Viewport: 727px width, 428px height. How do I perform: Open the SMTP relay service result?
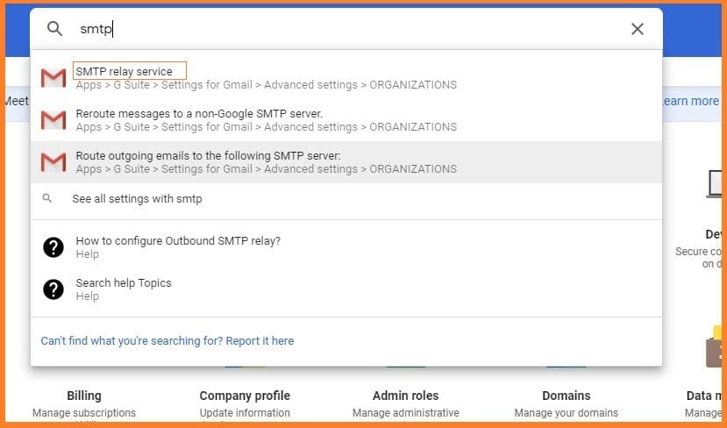[x=346, y=78]
